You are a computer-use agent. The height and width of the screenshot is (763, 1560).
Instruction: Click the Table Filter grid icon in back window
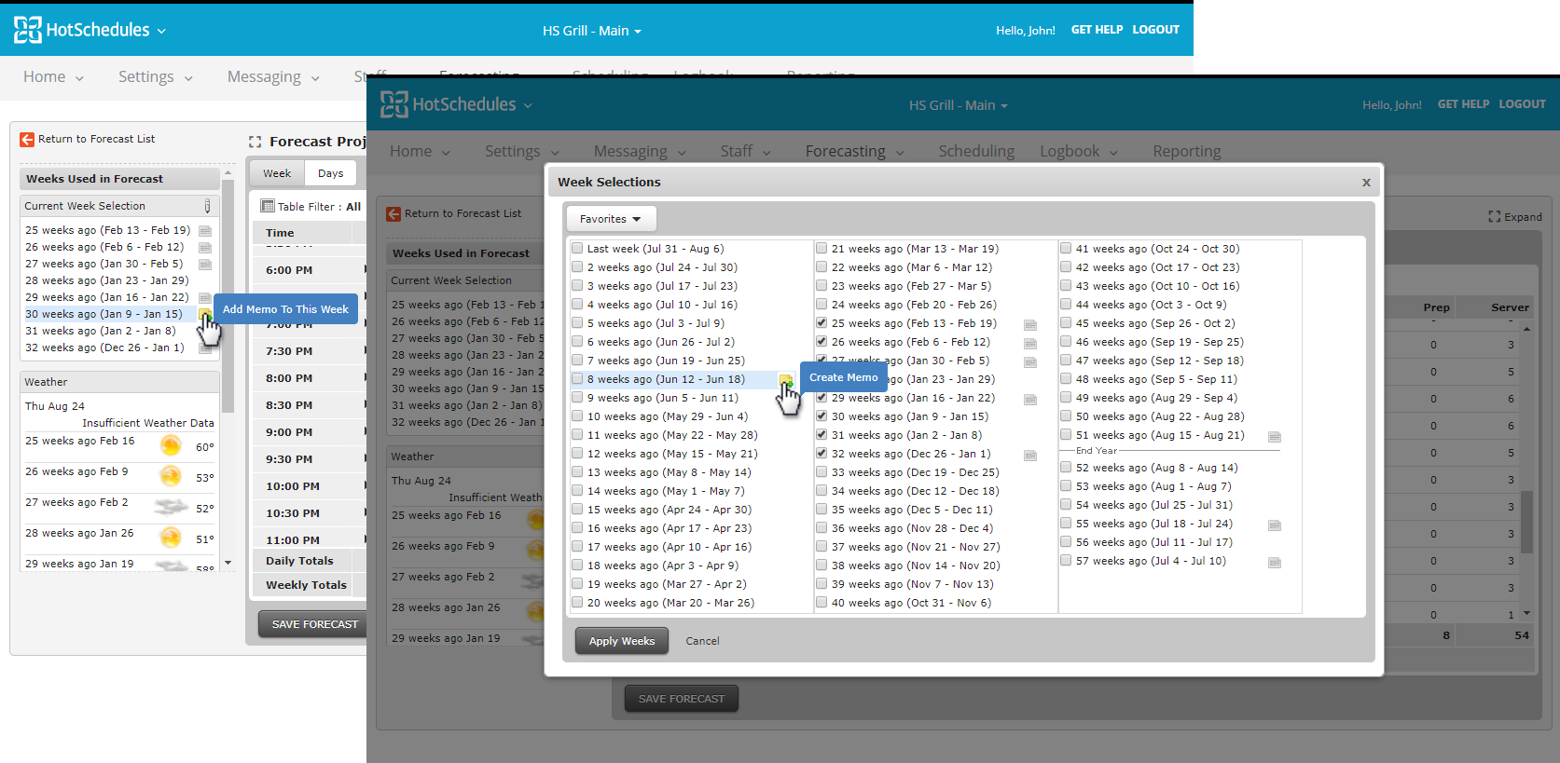268,206
